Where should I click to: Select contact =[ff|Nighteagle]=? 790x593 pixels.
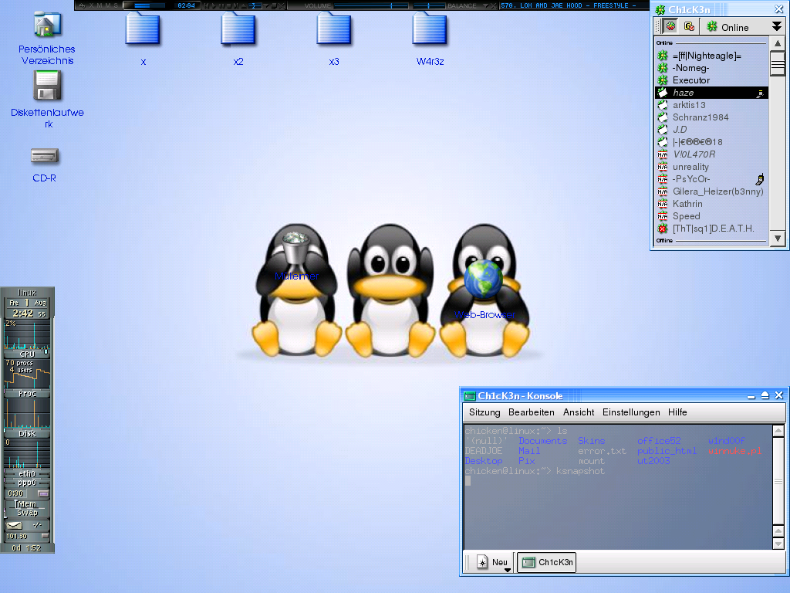(x=711, y=56)
